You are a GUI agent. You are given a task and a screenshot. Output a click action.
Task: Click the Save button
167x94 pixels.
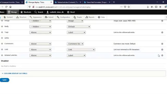tap(4, 80)
